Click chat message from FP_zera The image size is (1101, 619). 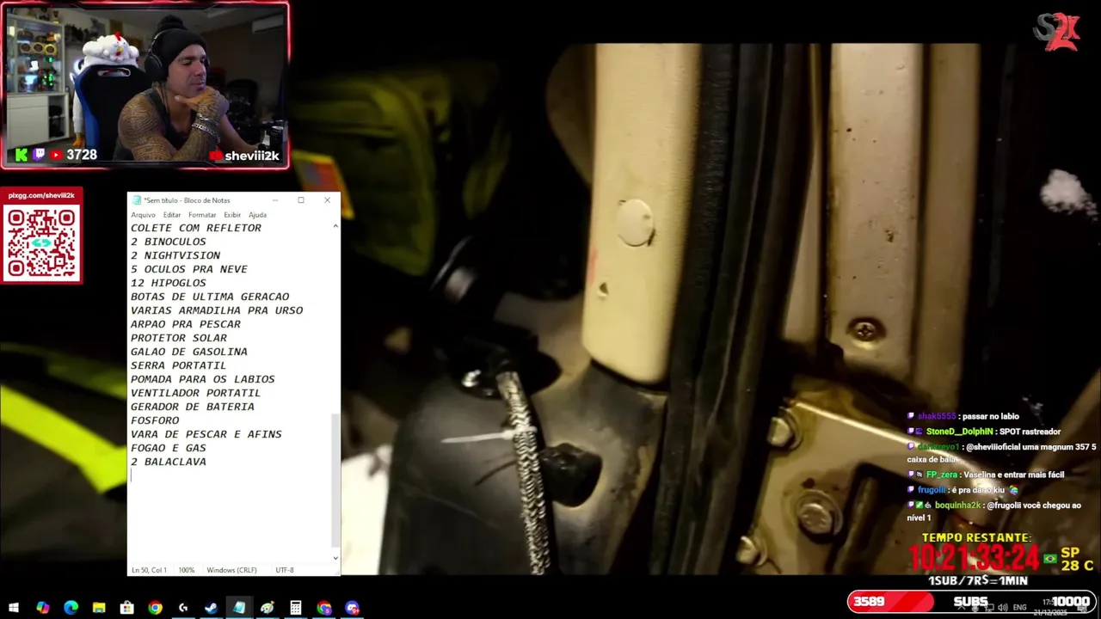click(987, 475)
